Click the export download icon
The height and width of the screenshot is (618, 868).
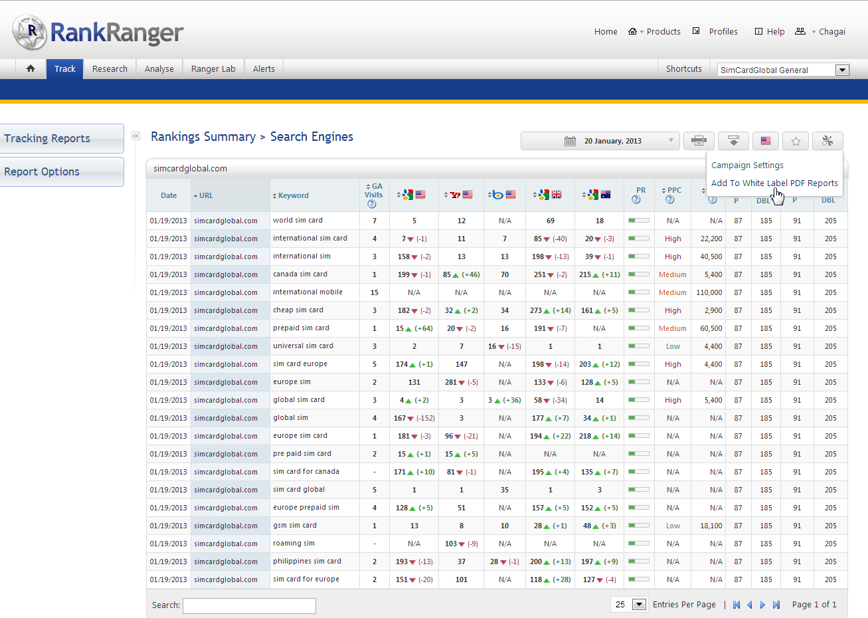click(733, 141)
